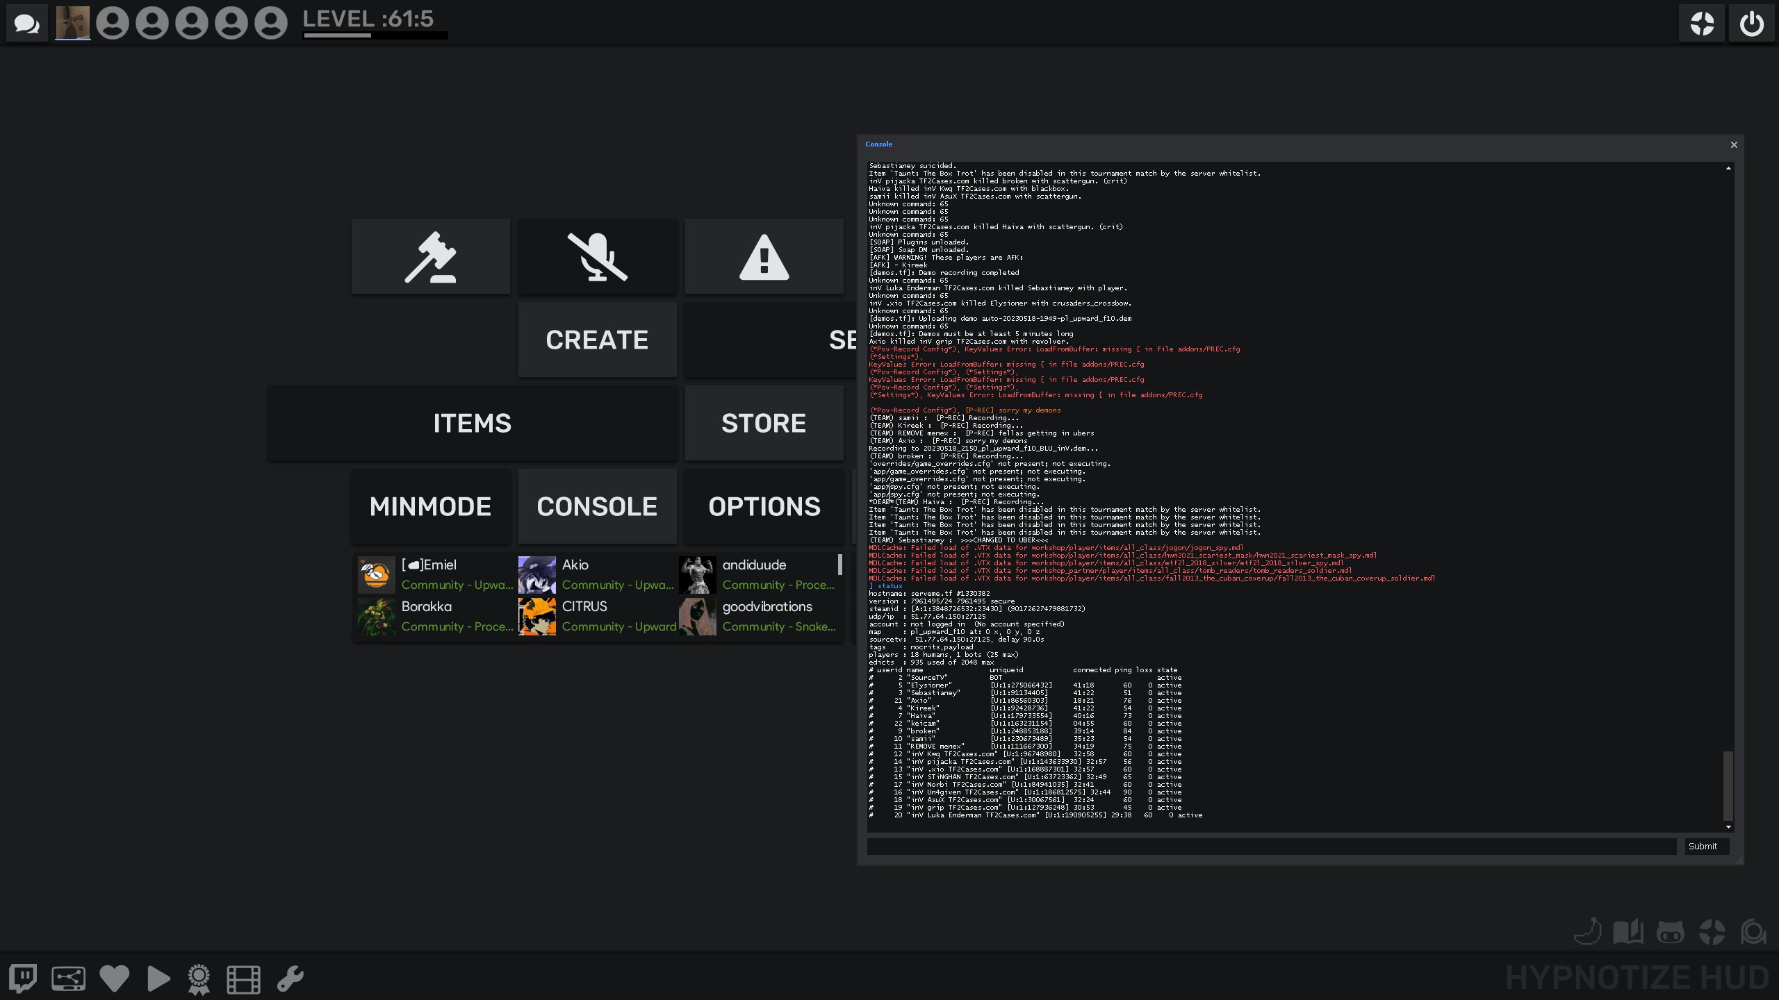1779x1000 pixels.
Task: Click the award ribbon icon
Action: [199, 978]
